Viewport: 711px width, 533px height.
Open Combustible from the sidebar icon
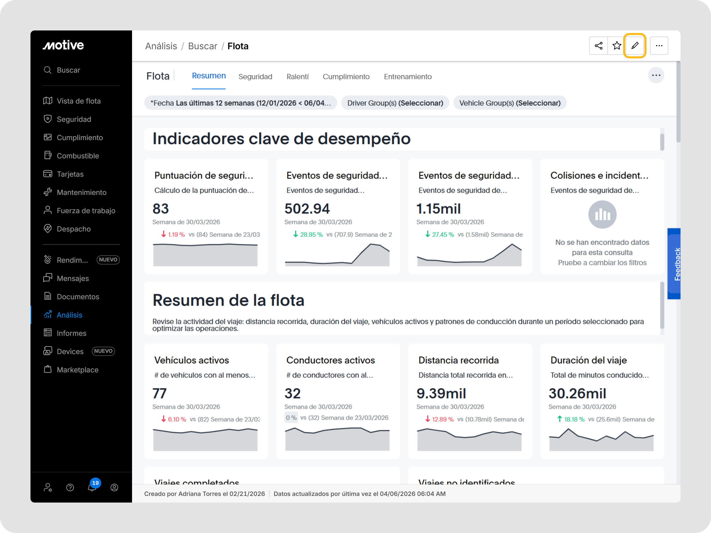point(48,156)
